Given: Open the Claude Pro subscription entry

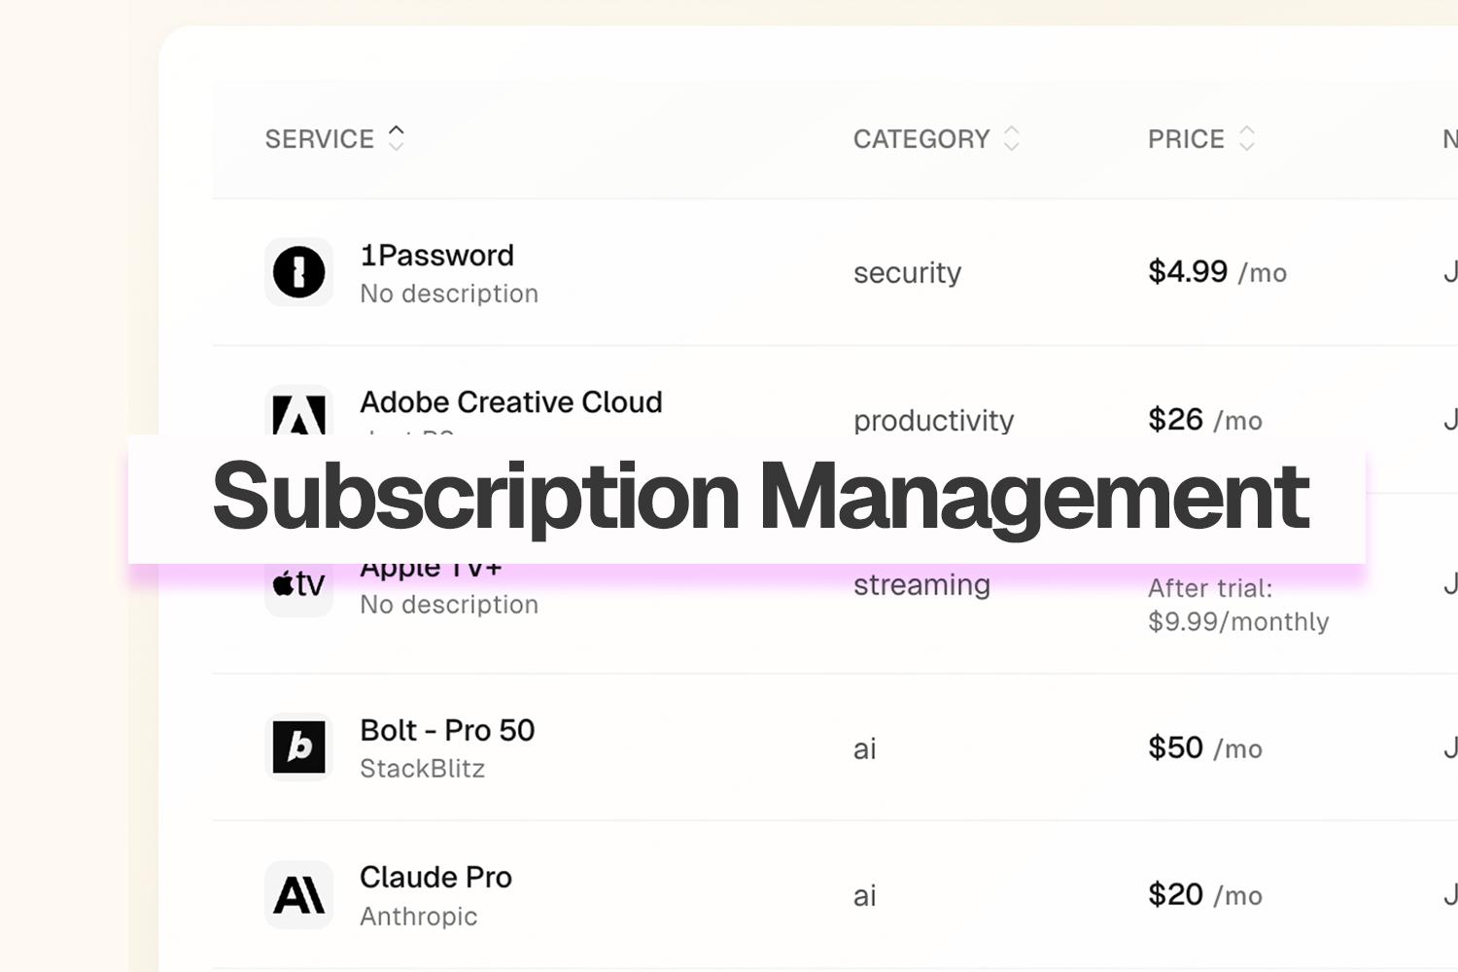Looking at the screenshot, I should [435, 877].
